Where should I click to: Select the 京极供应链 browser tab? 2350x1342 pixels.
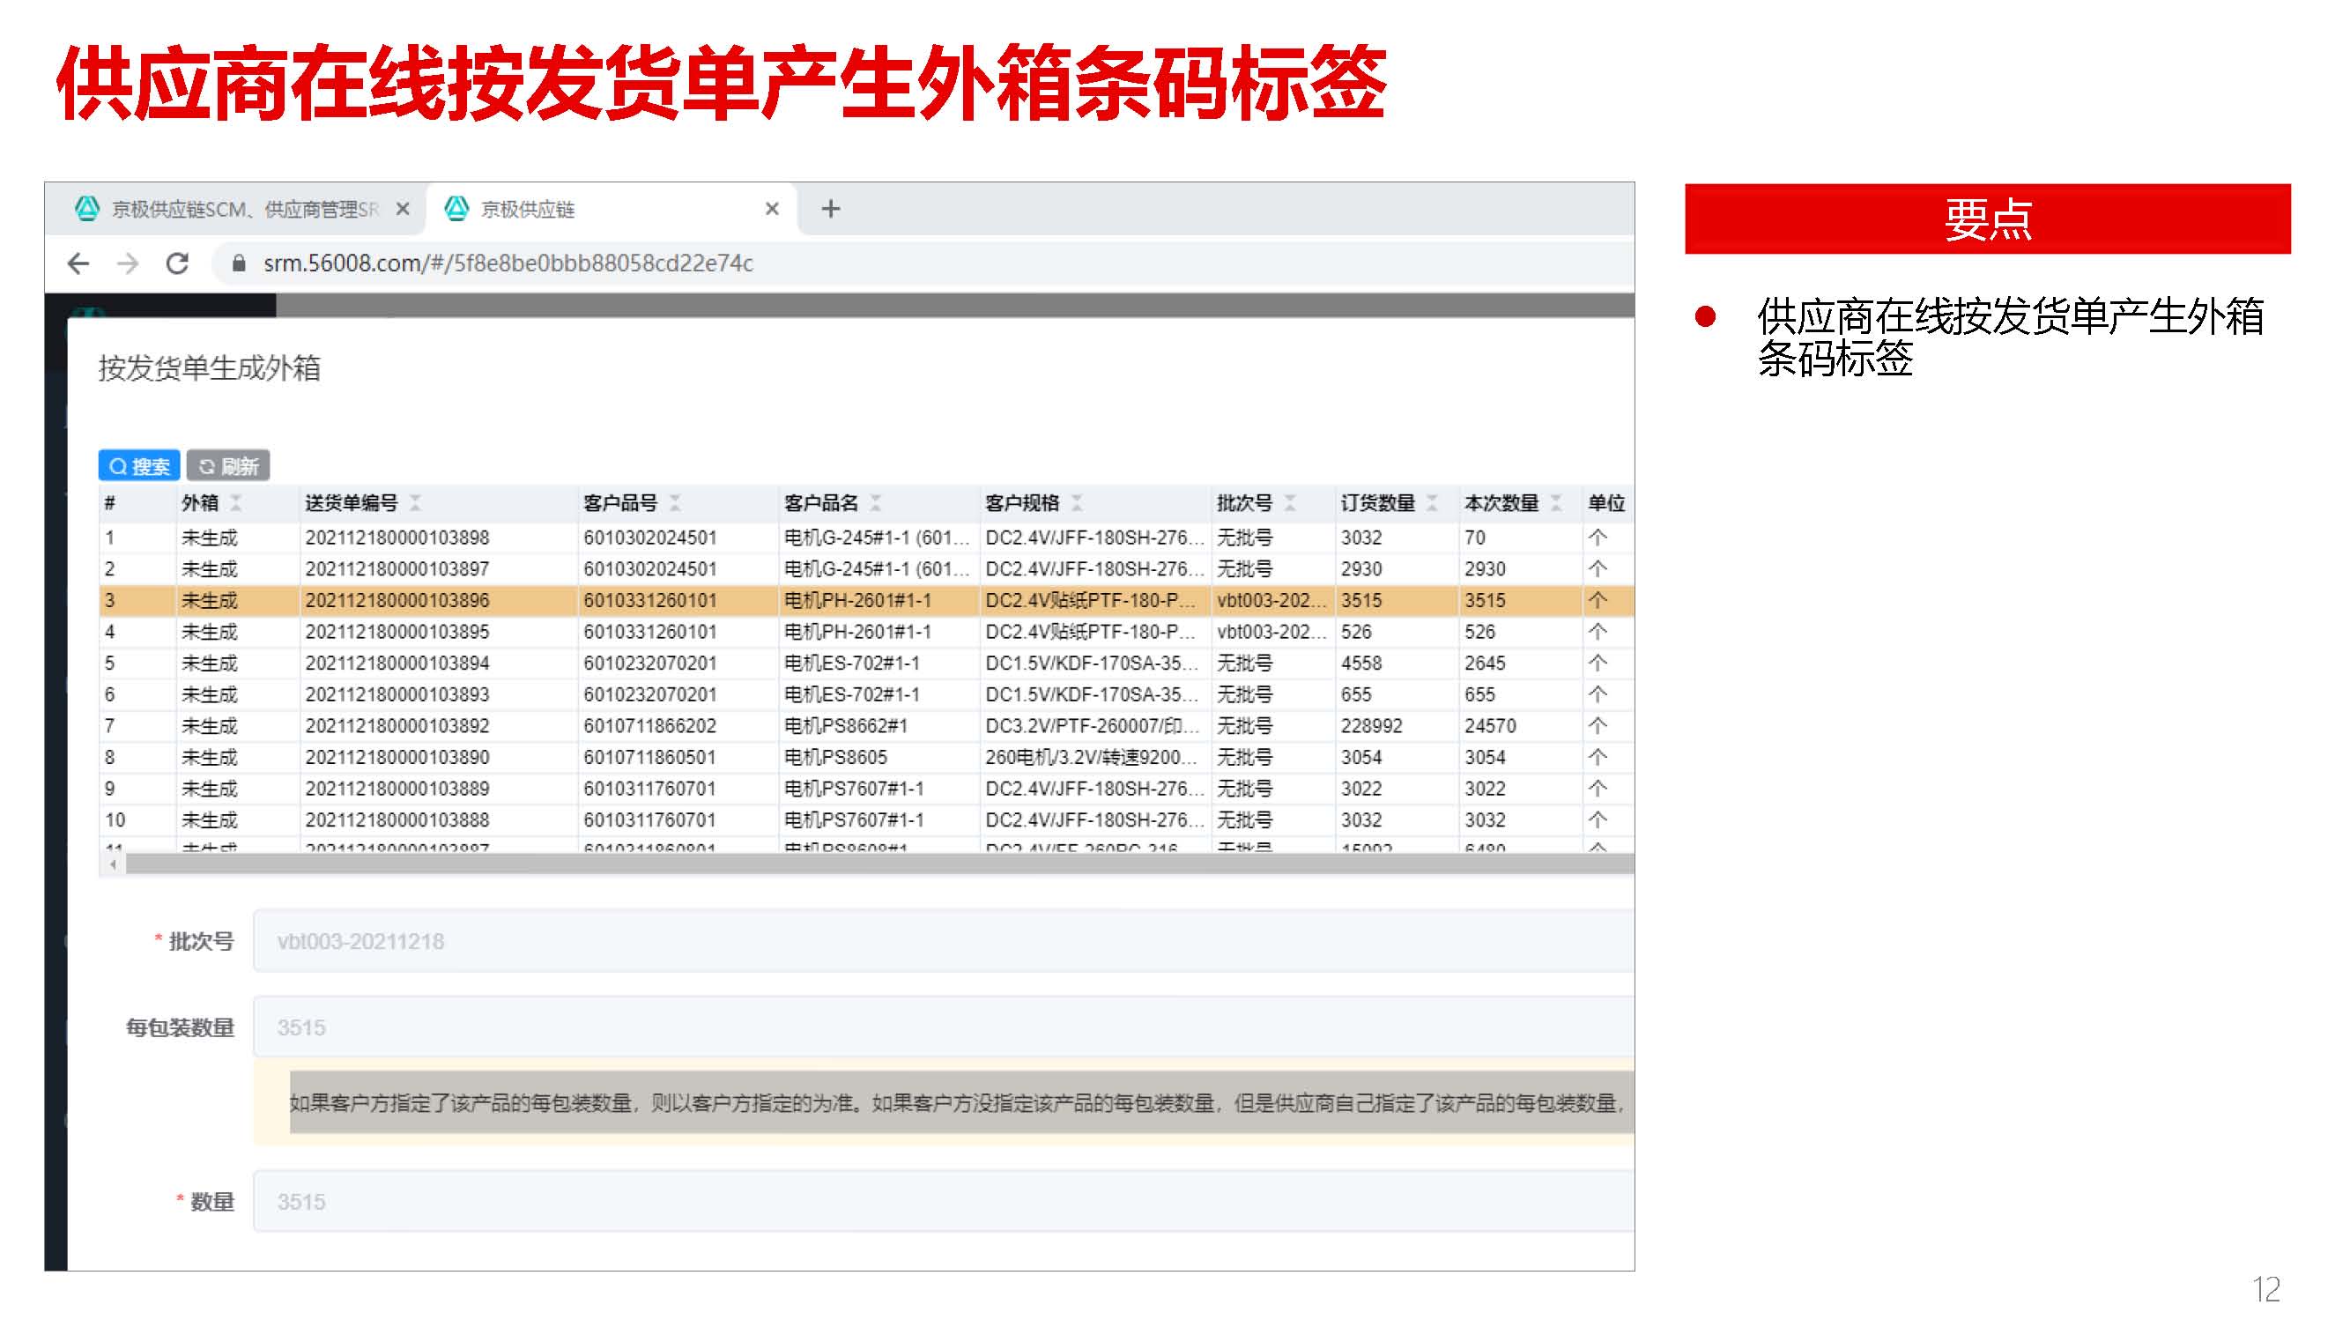pyautogui.click(x=528, y=209)
